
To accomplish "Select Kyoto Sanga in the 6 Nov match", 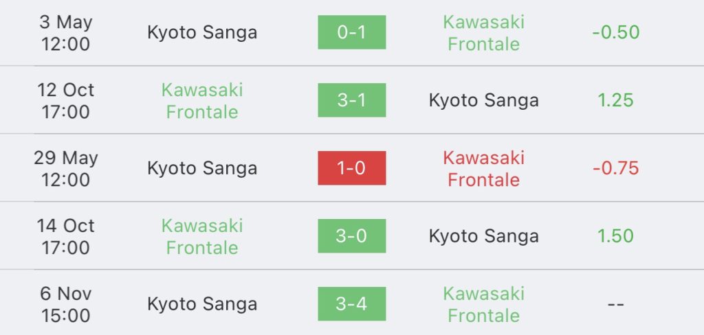I will point(202,304).
